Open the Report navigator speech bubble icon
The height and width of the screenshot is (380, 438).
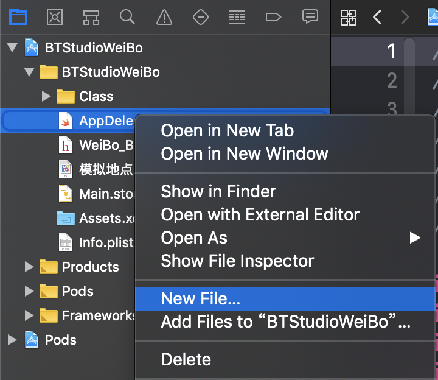click(310, 17)
